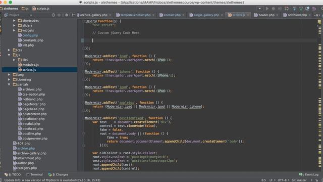
Task: Click the VCS commit changes icon
Action: click(301, 9)
